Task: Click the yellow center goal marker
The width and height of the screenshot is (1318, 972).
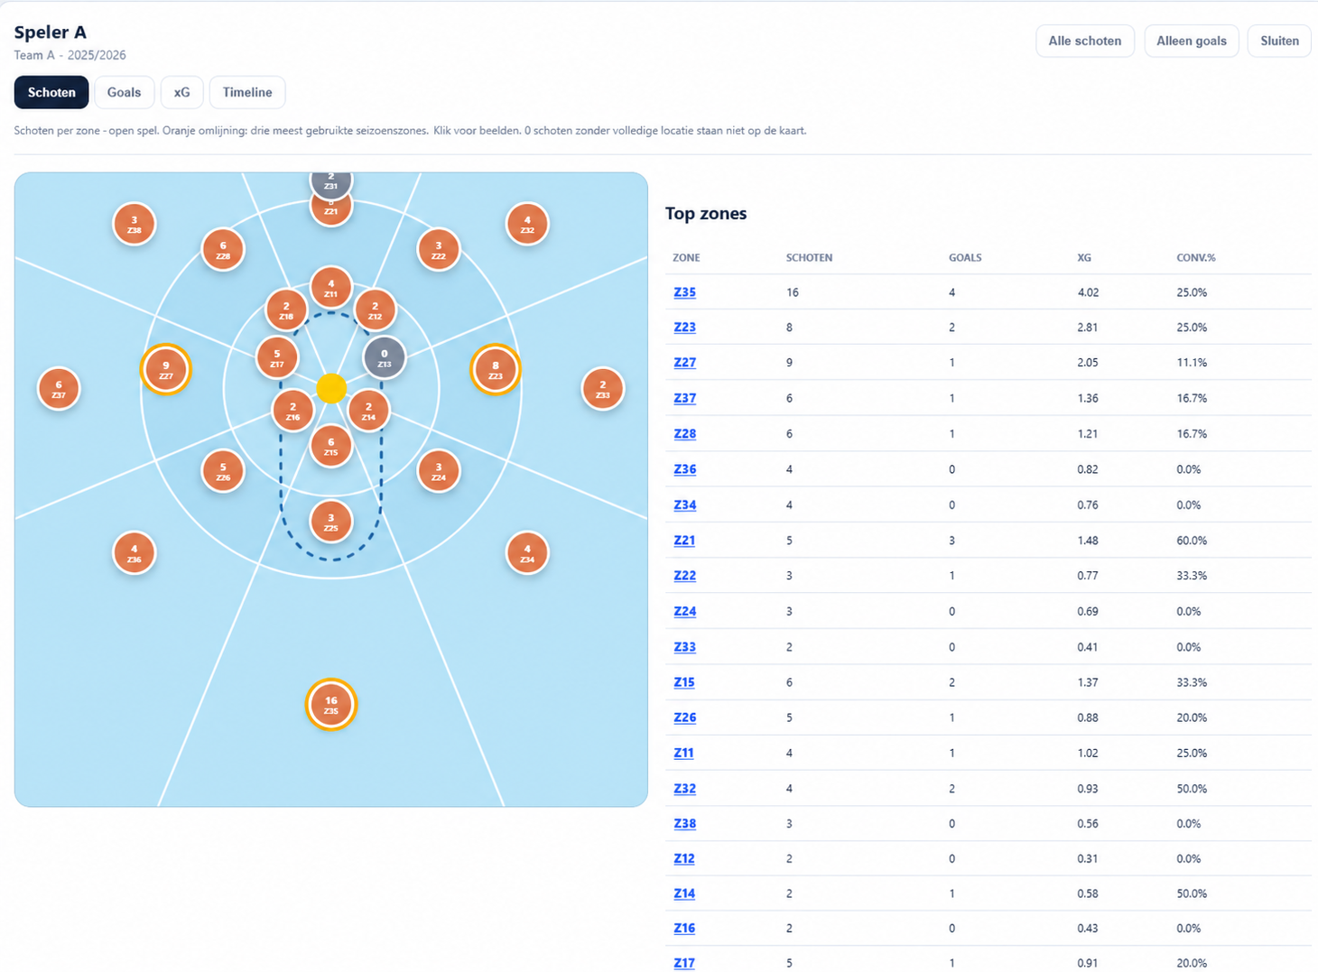Action: (x=331, y=388)
